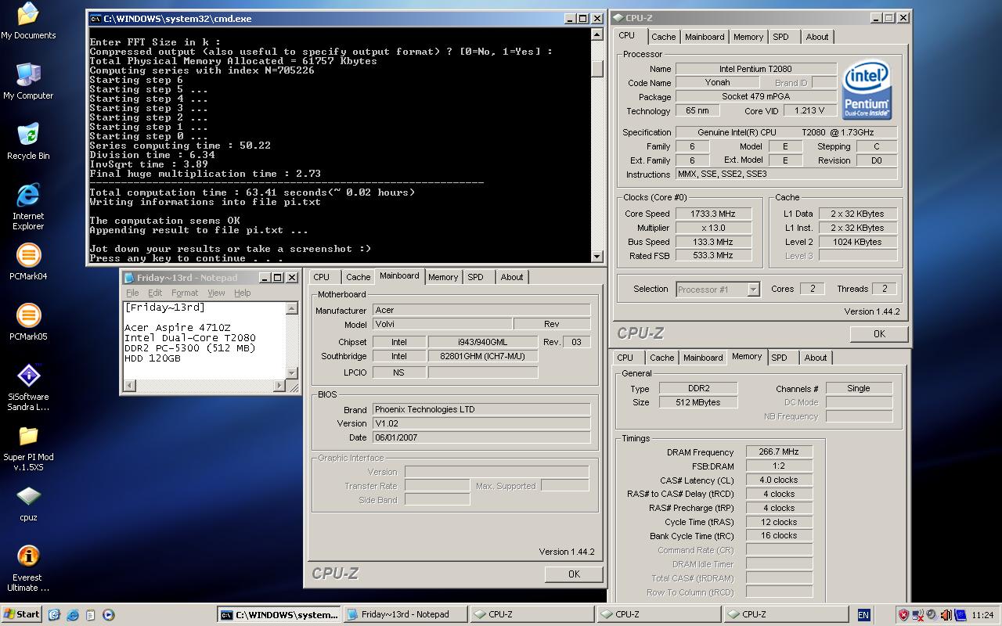
Task: Click the 'Total computation time' line in cmd
Action: tap(252, 192)
